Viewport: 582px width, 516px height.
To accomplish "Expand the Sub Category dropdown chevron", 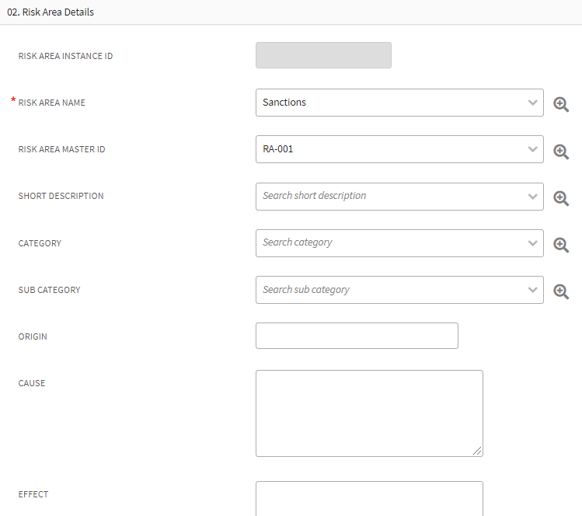I will [532, 290].
